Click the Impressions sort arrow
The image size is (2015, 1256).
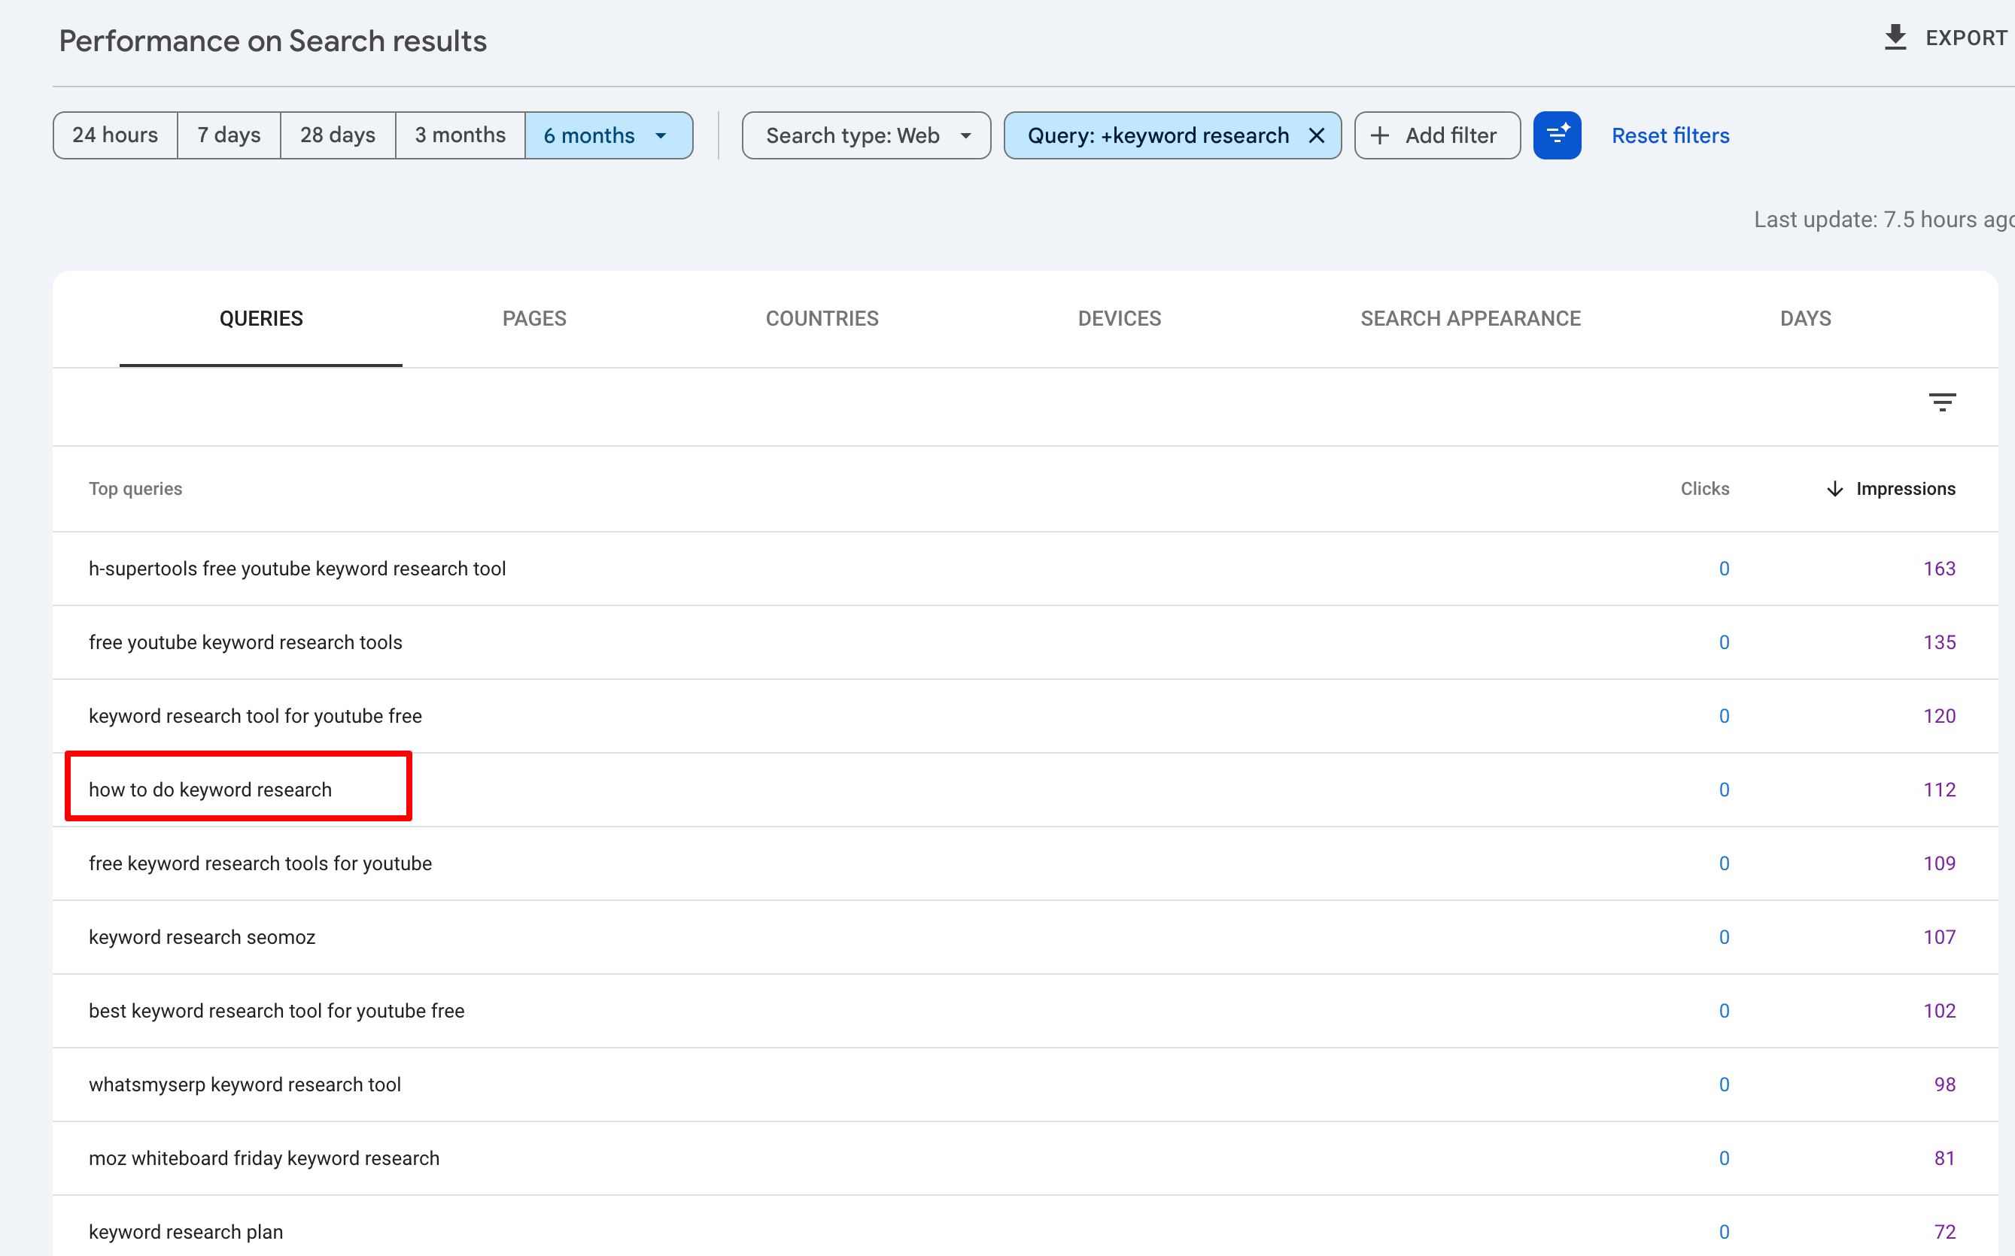[1834, 488]
